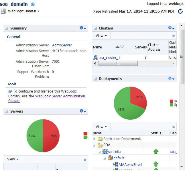The image size is (185, 171).
Task: Open the Summary panel gear options
Action: [x=83, y=28]
